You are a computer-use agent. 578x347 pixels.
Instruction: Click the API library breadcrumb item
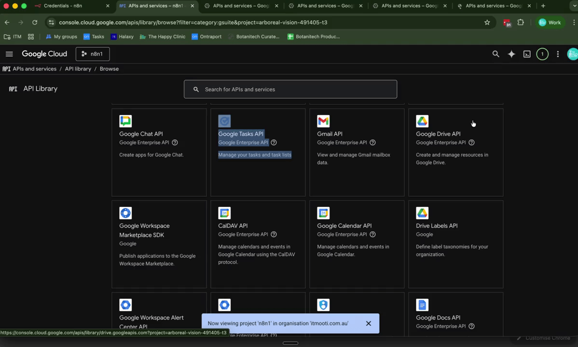pyautogui.click(x=78, y=68)
